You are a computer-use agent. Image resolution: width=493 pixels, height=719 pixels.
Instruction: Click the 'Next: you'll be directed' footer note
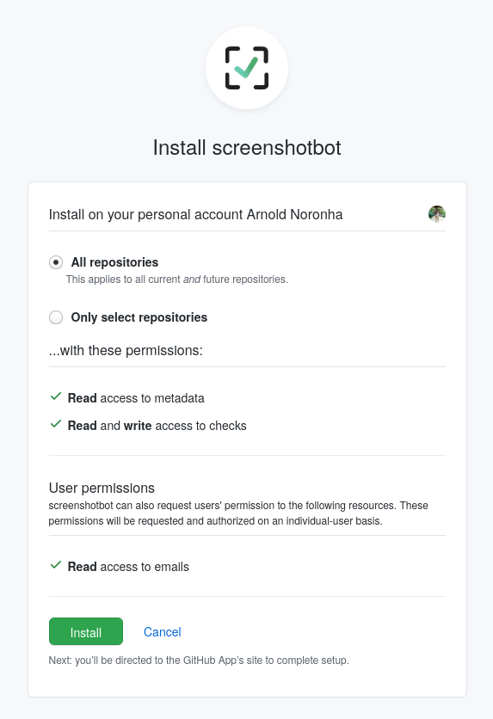pos(199,661)
